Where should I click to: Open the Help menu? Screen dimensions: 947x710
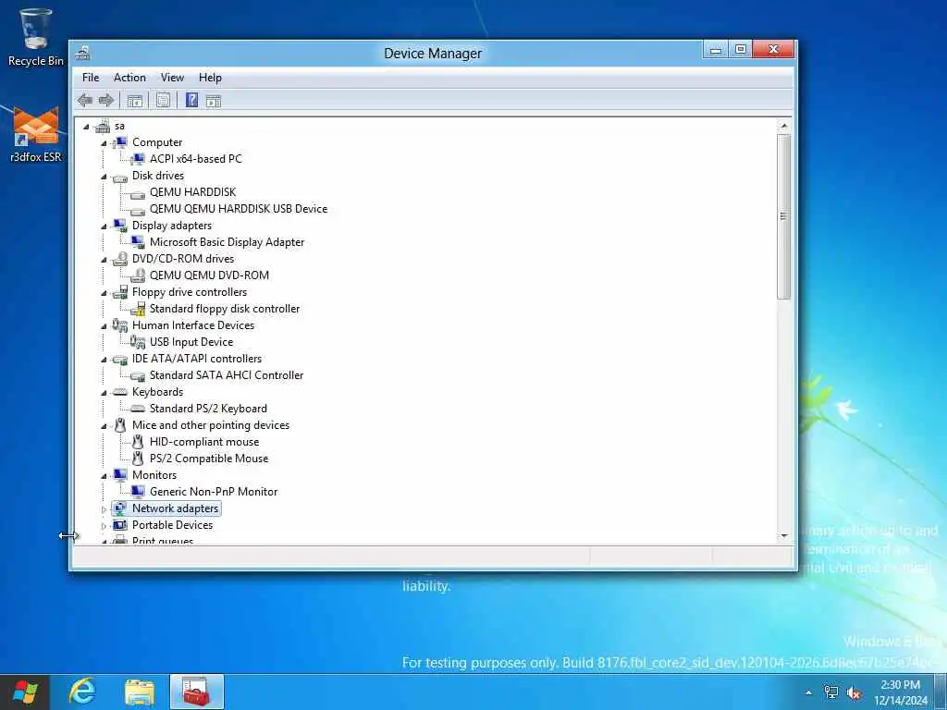[210, 78]
